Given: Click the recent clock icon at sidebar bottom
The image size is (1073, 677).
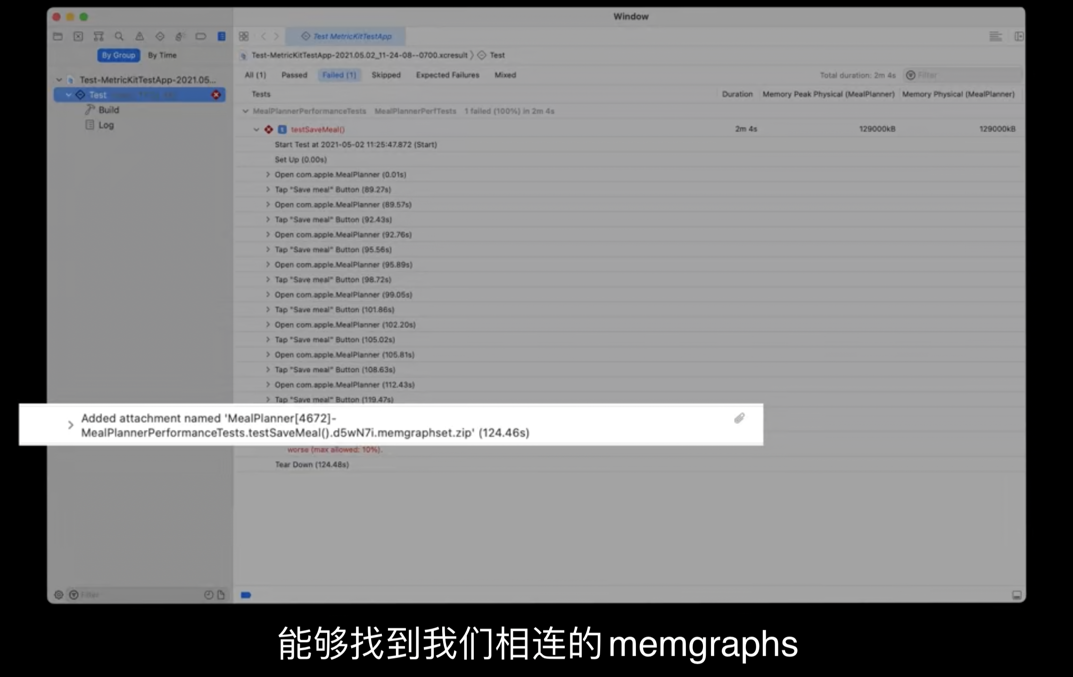Looking at the screenshot, I should (208, 594).
